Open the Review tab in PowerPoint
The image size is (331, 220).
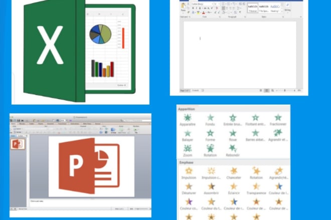[97, 124]
